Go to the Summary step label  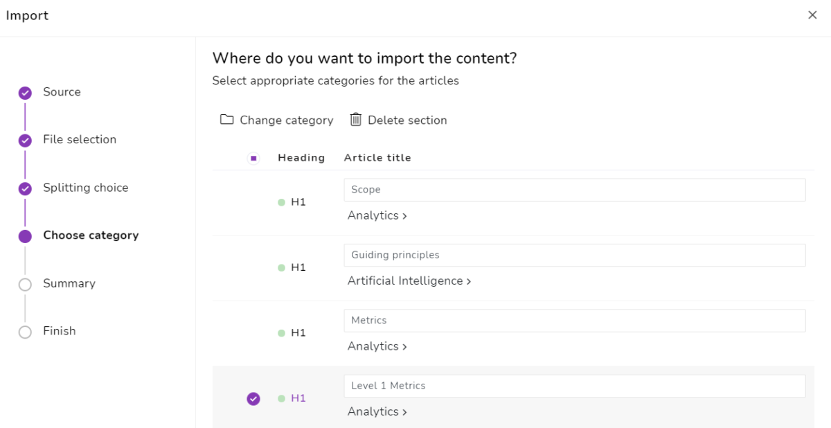coord(69,283)
